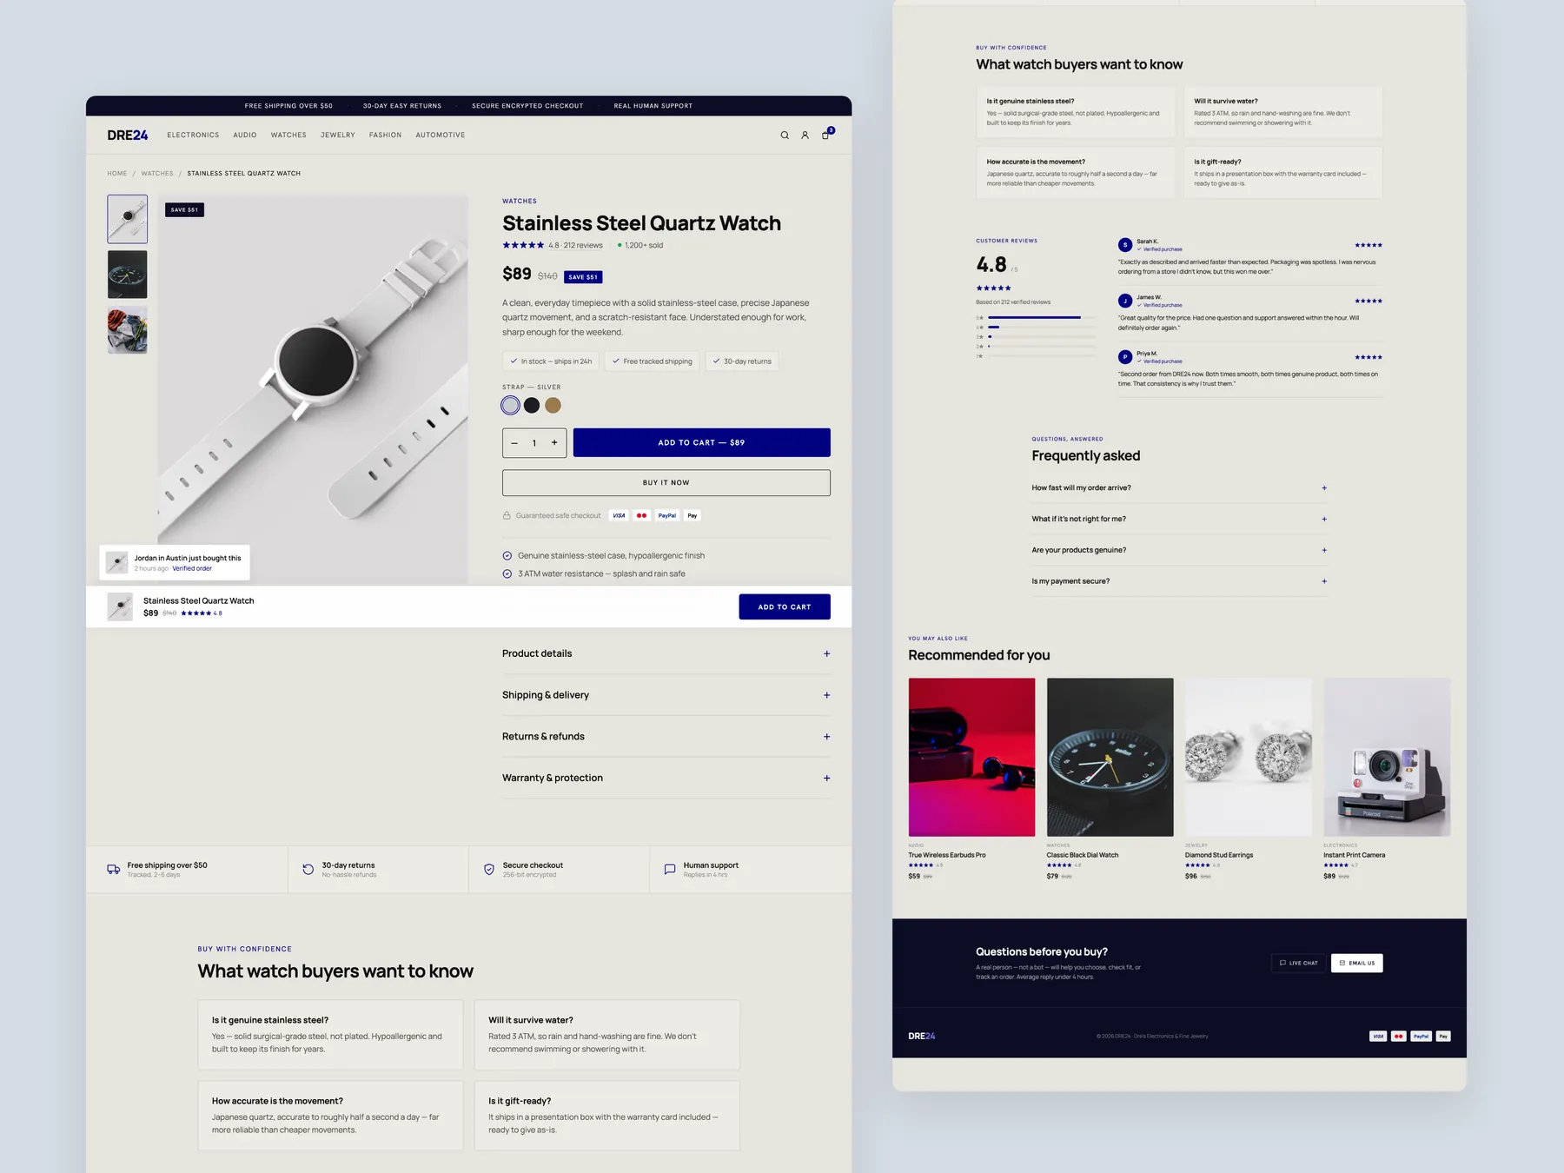The height and width of the screenshot is (1173, 1564).
Task: Click the free shipping truck icon
Action: [x=114, y=870]
